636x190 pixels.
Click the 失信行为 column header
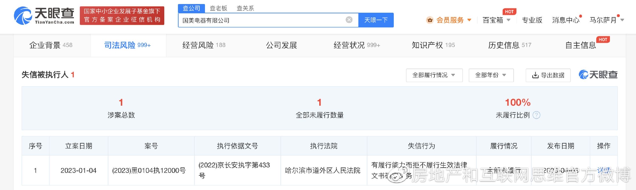point(421,146)
